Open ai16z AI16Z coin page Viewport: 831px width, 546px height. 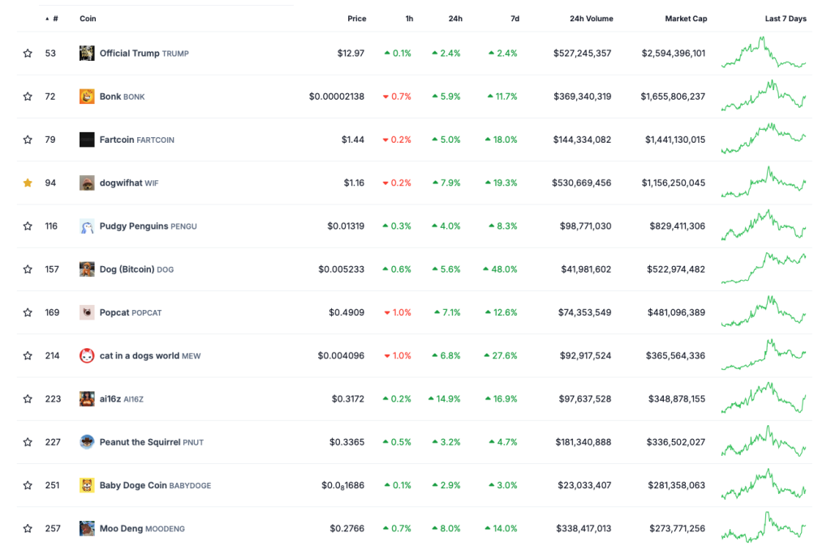click(122, 399)
